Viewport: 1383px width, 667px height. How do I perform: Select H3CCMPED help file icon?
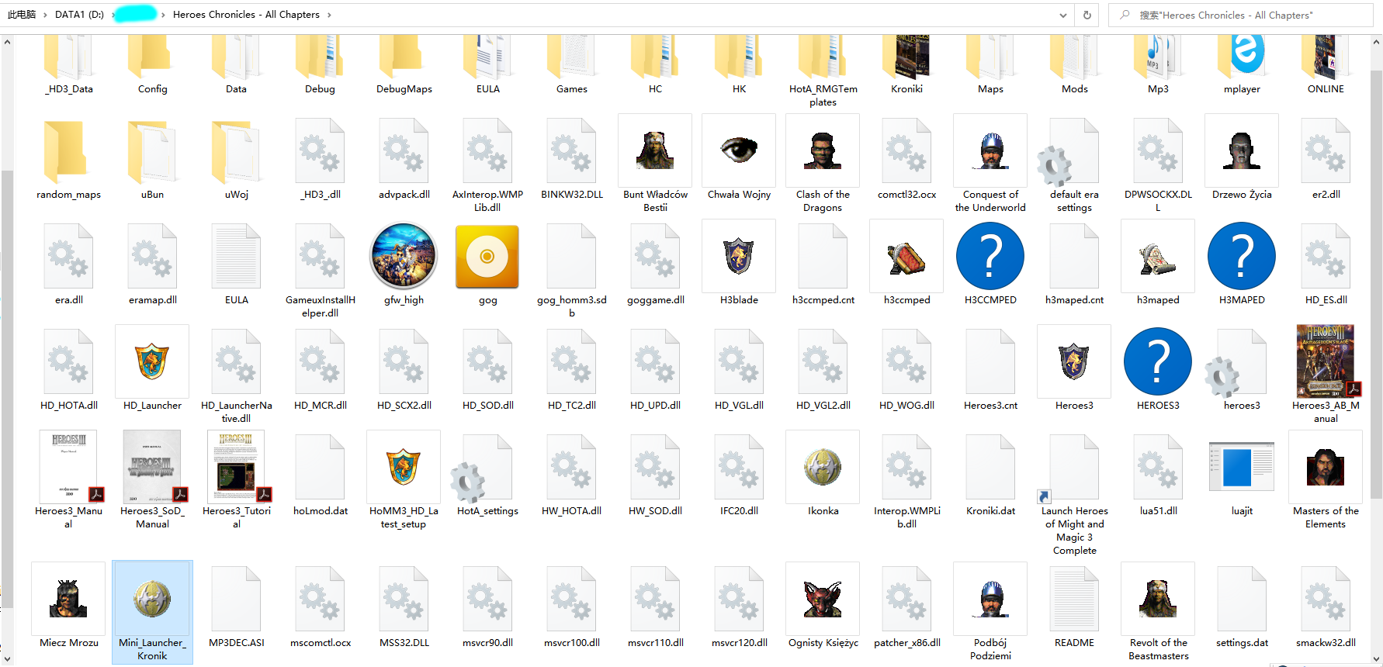point(990,256)
